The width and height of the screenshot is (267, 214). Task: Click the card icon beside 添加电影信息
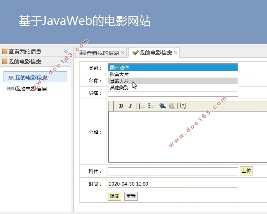pos(11,88)
